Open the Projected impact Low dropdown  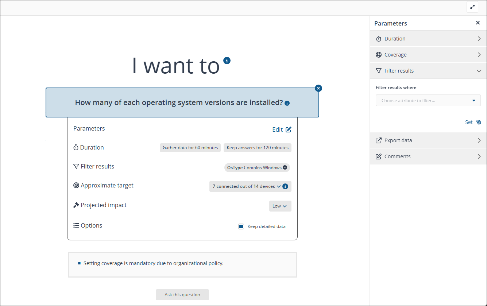coord(280,206)
